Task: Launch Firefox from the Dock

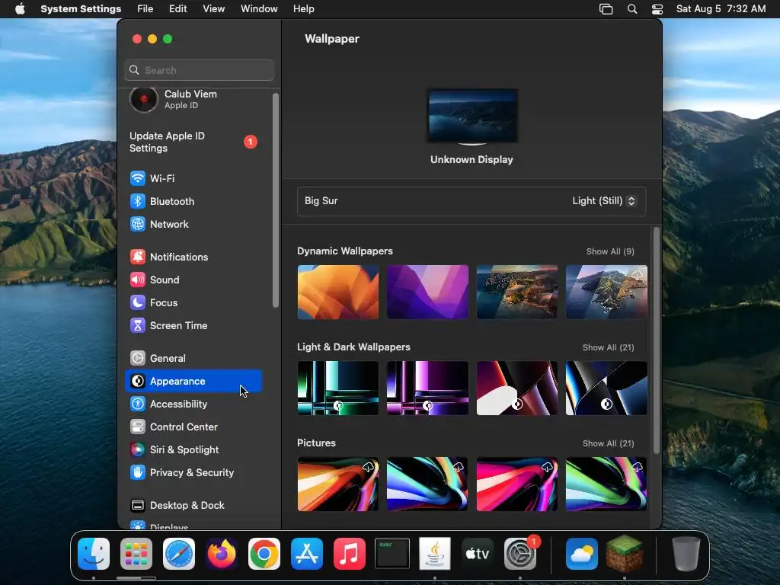Action: (x=222, y=554)
